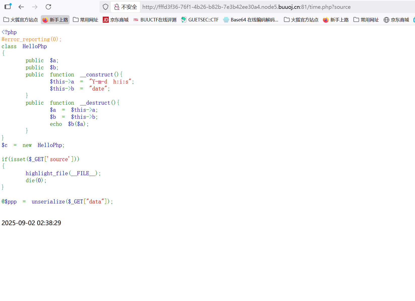Click the #error_reporting(0); comment line
This screenshot has width=415, height=301.
pyautogui.click(x=31, y=39)
